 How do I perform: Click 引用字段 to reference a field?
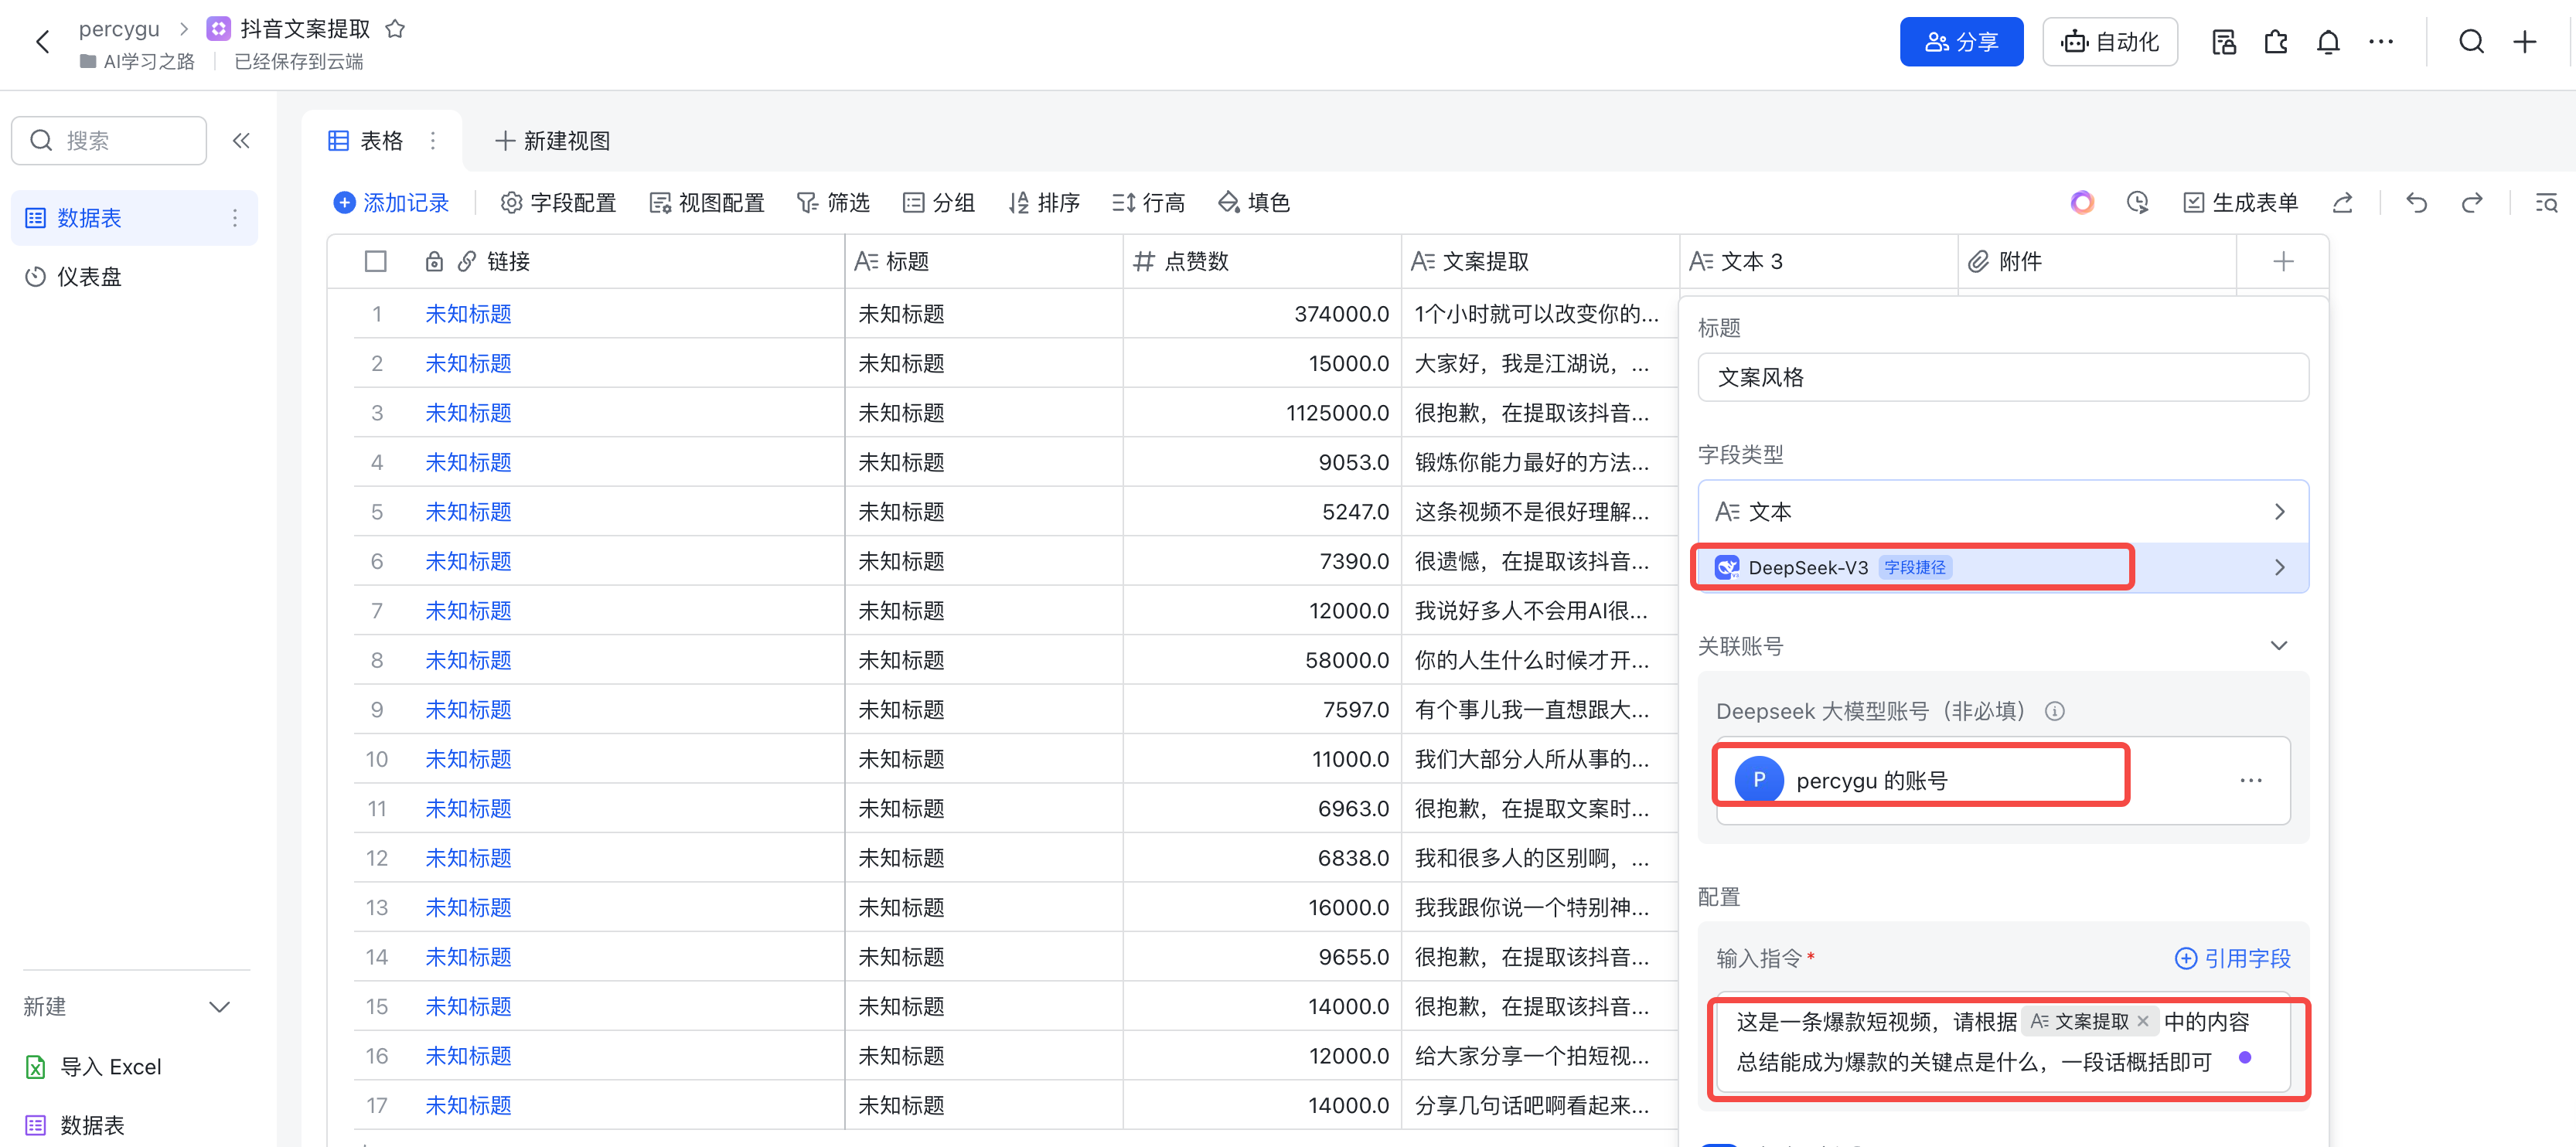tap(2233, 959)
